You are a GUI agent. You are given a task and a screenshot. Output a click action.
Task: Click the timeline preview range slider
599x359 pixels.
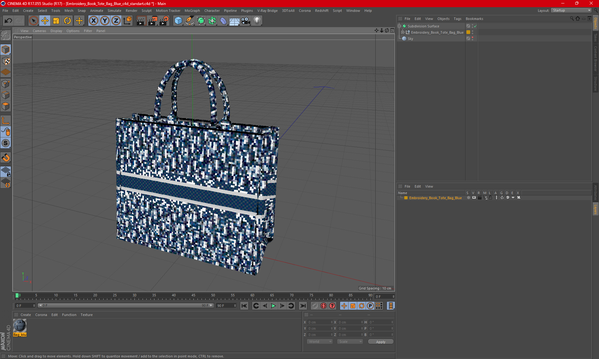tap(126, 305)
